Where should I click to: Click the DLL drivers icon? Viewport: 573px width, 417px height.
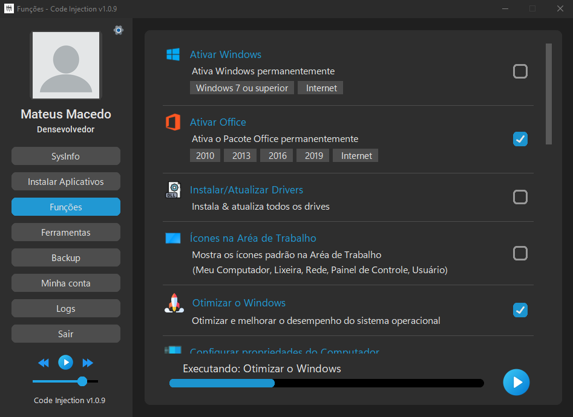point(173,190)
